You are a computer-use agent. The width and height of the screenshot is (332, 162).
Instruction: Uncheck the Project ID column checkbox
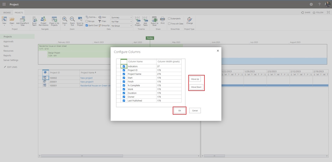click(124, 70)
